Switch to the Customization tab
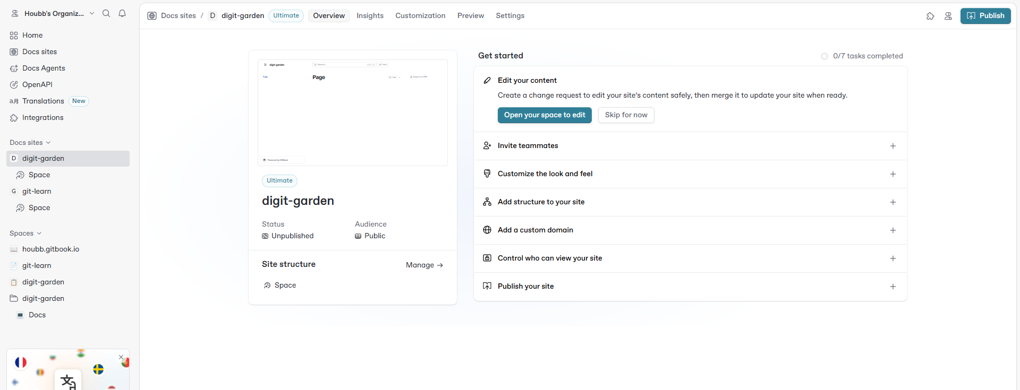 [x=420, y=16]
